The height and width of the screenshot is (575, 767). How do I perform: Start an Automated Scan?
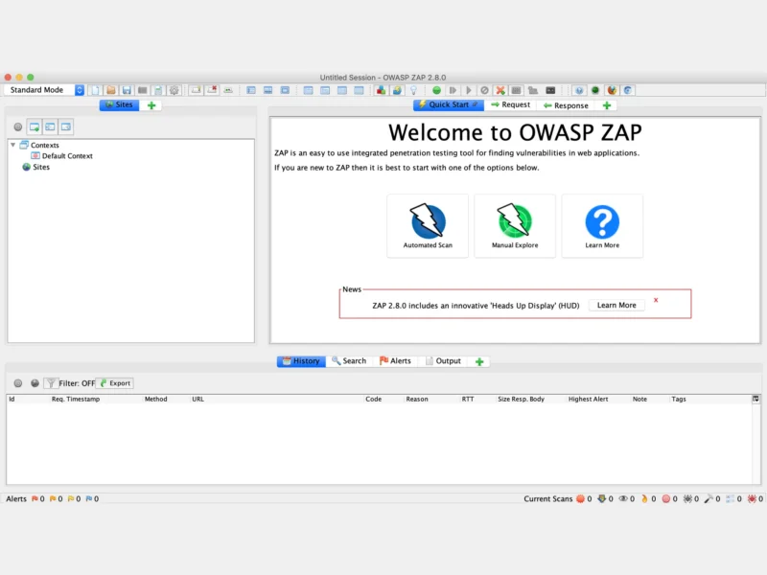tap(428, 226)
